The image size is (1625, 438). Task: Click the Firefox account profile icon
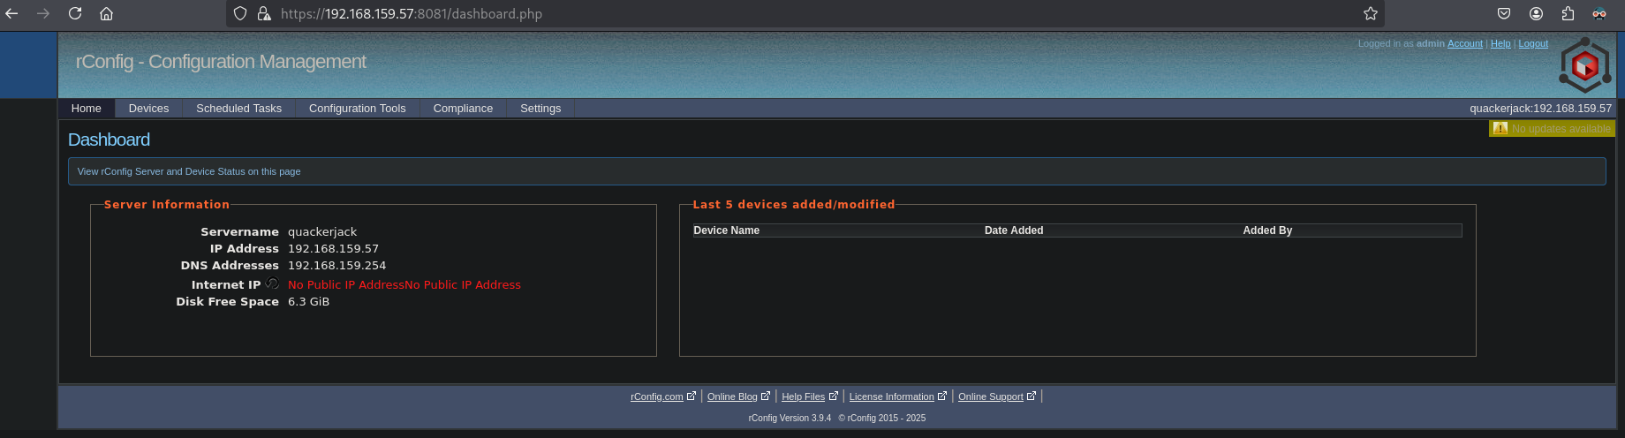click(x=1536, y=13)
